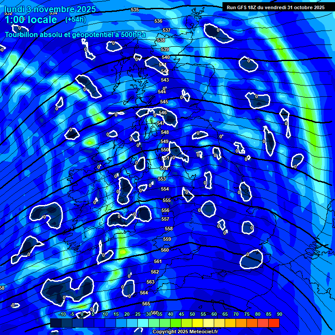Click the '565' geopotential contour label

click(146, 304)
